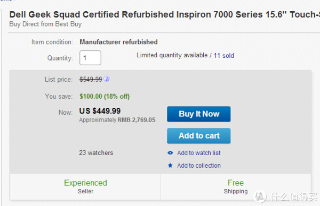The image size is (320, 206).
Task: Click Add to collection link
Action: 199,166
